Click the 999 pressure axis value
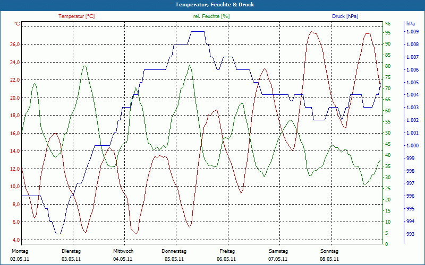Image resolution: width=425 pixels, height=265 pixels. point(410,158)
